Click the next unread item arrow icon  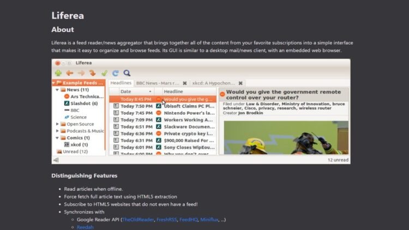click(x=93, y=73)
